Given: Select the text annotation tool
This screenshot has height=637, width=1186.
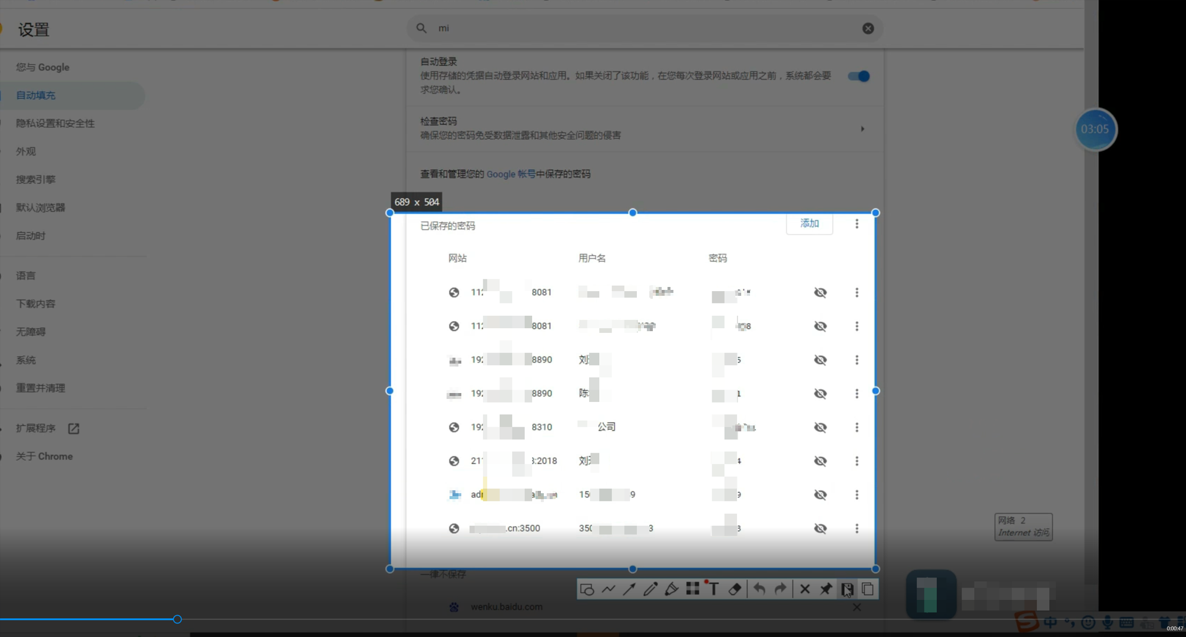Looking at the screenshot, I should [714, 589].
